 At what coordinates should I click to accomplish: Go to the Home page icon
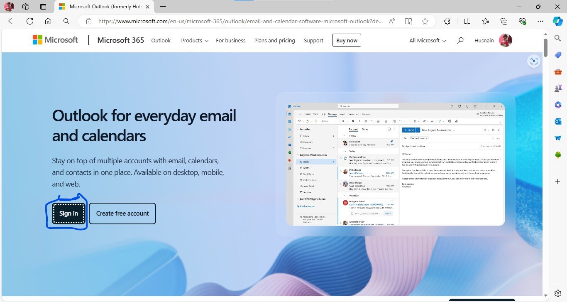click(x=48, y=21)
